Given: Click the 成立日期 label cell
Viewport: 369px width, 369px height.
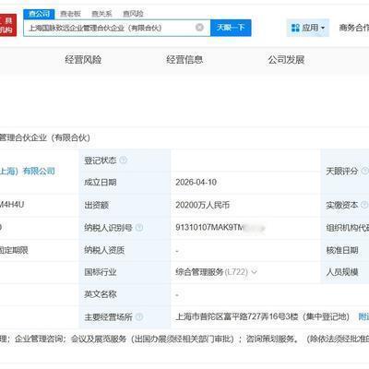Looking at the screenshot, I should [x=125, y=183].
